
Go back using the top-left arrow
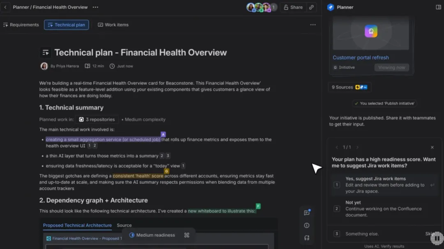(x=5, y=7)
